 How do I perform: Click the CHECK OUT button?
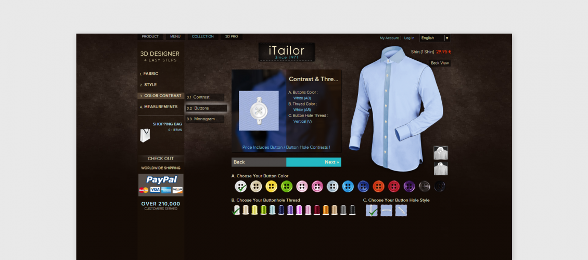tap(161, 159)
